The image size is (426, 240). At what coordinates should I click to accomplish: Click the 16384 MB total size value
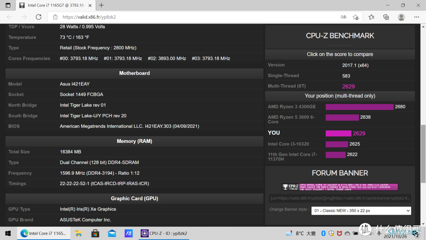coord(70,152)
